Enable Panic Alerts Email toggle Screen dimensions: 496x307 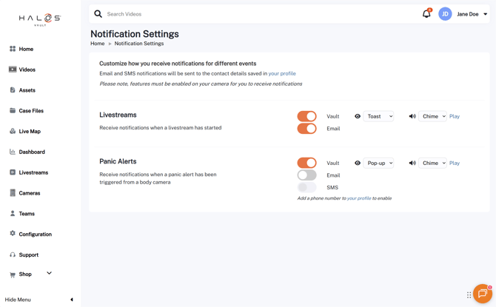pos(306,175)
